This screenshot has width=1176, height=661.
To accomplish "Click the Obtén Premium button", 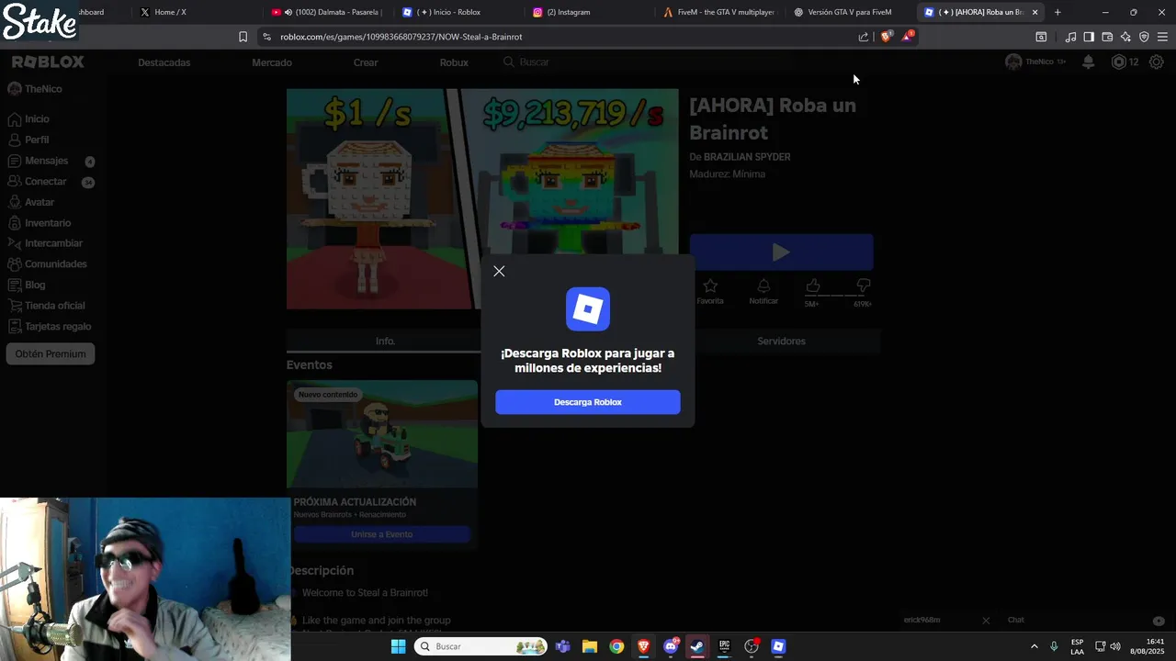I will coord(51,353).
